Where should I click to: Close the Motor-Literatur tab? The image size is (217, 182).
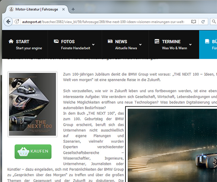coord(63,9)
